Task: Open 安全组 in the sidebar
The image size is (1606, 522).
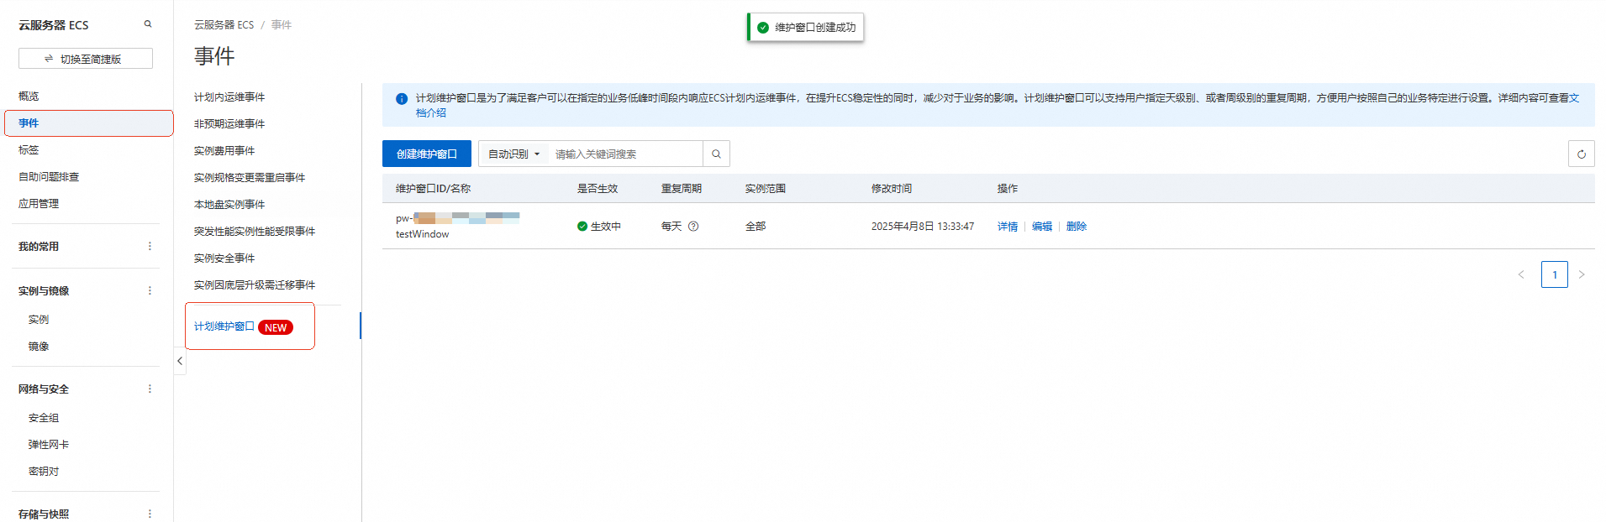Action: coord(44,418)
